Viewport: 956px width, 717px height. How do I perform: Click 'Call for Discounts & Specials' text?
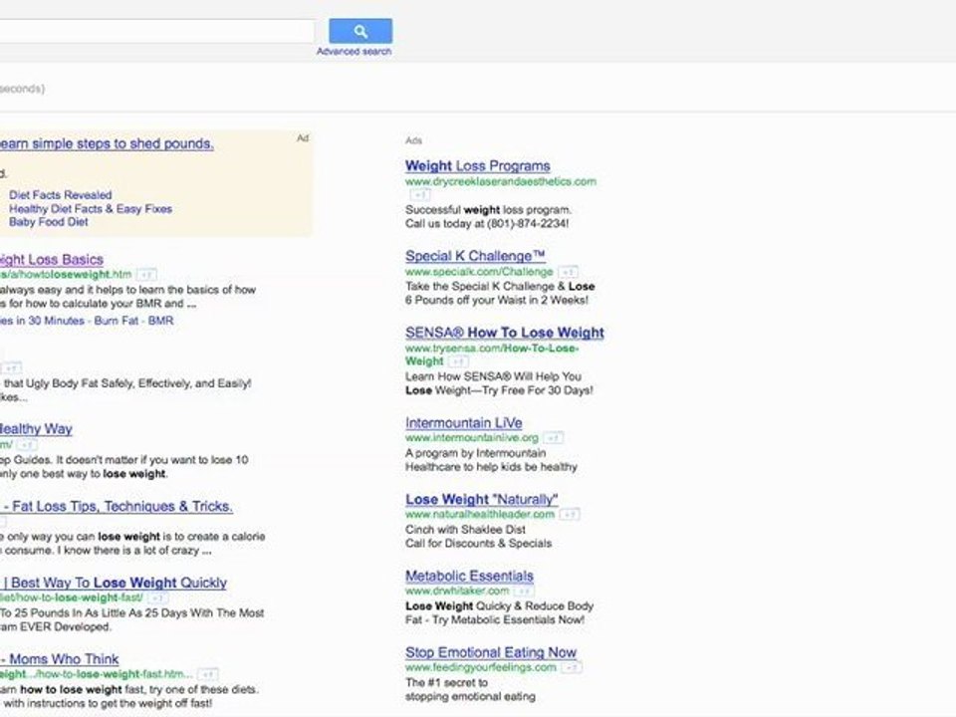[479, 544]
